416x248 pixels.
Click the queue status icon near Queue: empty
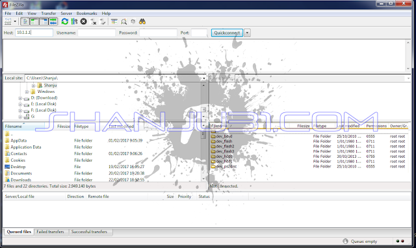[345, 241]
